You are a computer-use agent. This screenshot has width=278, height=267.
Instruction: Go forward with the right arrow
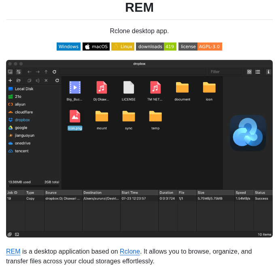(x=38, y=72)
